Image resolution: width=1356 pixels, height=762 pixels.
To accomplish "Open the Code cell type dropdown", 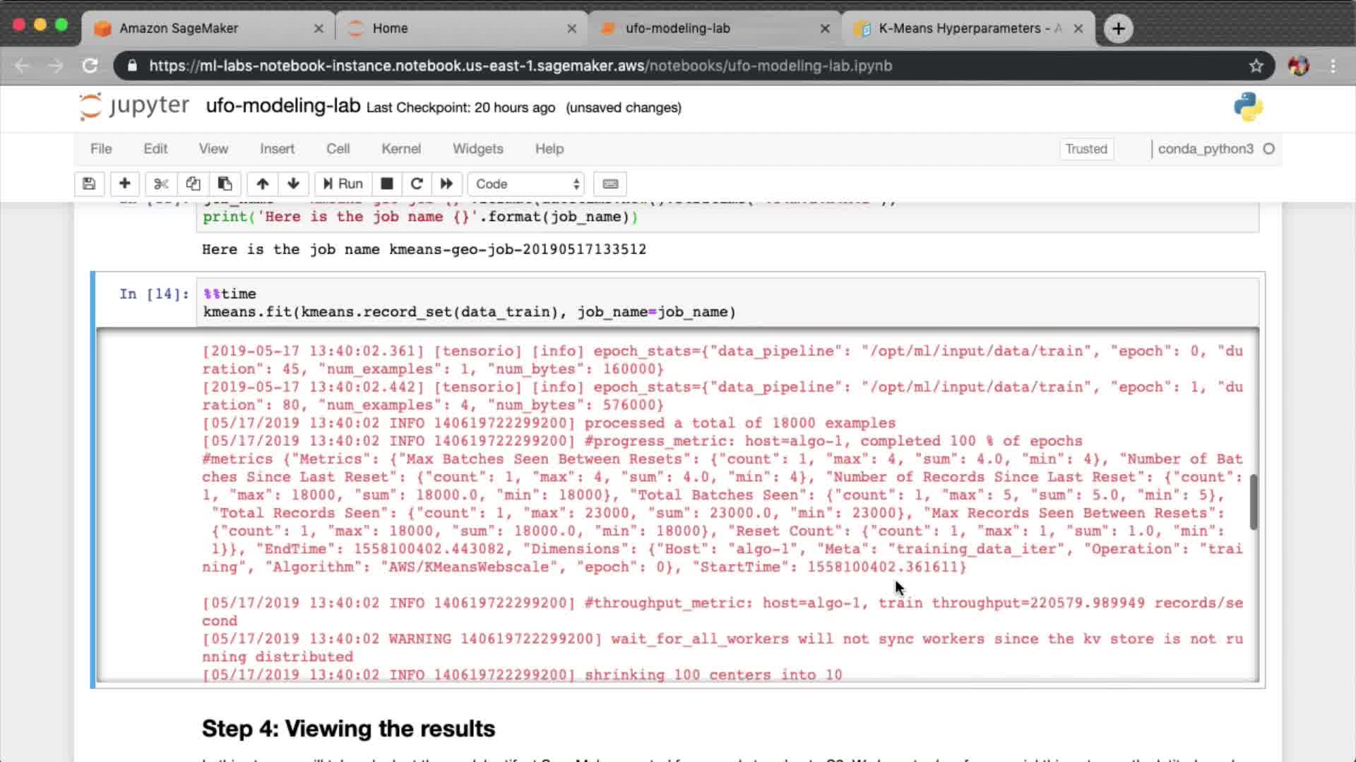I will 526,184.
